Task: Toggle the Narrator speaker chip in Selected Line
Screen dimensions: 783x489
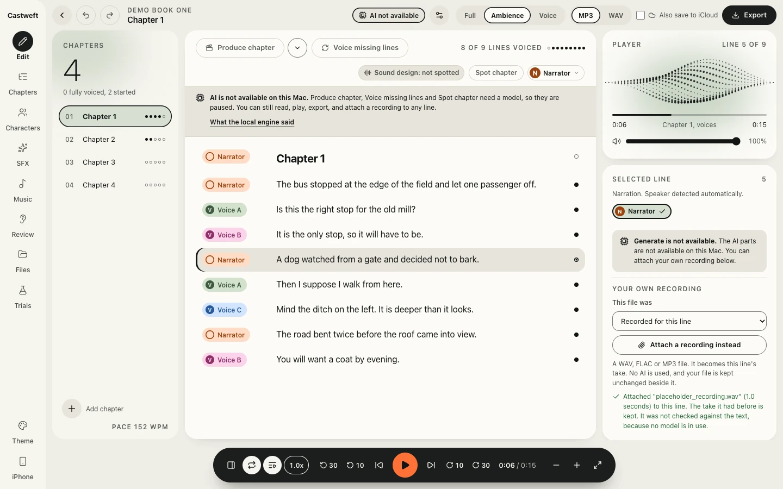Action: coord(642,211)
